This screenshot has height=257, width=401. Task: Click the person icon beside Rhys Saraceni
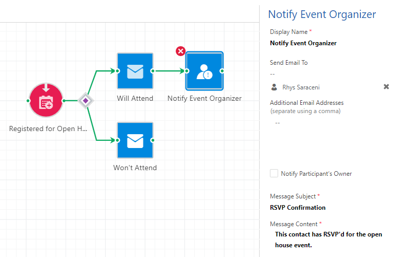pyautogui.click(x=274, y=87)
